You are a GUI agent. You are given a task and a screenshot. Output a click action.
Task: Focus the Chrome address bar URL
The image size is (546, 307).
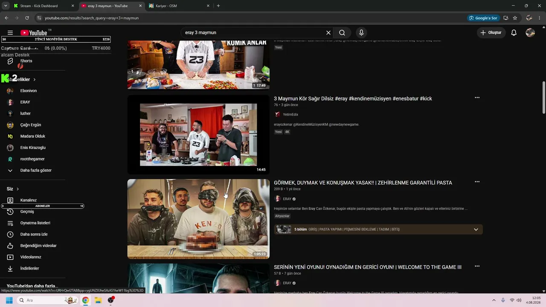click(x=92, y=18)
